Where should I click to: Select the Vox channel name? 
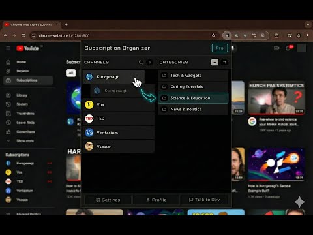point(100,104)
